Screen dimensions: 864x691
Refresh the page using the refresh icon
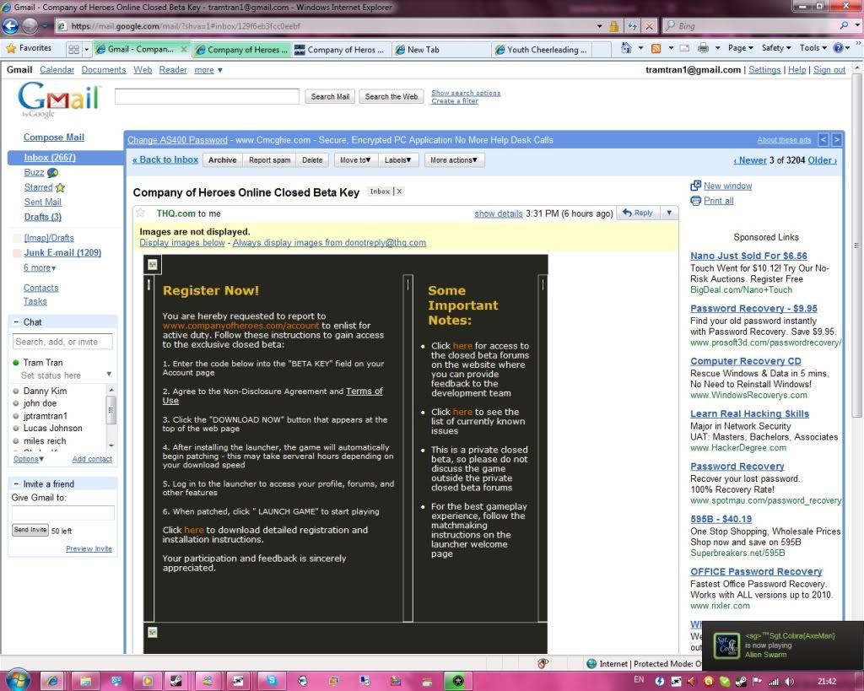[x=633, y=26]
